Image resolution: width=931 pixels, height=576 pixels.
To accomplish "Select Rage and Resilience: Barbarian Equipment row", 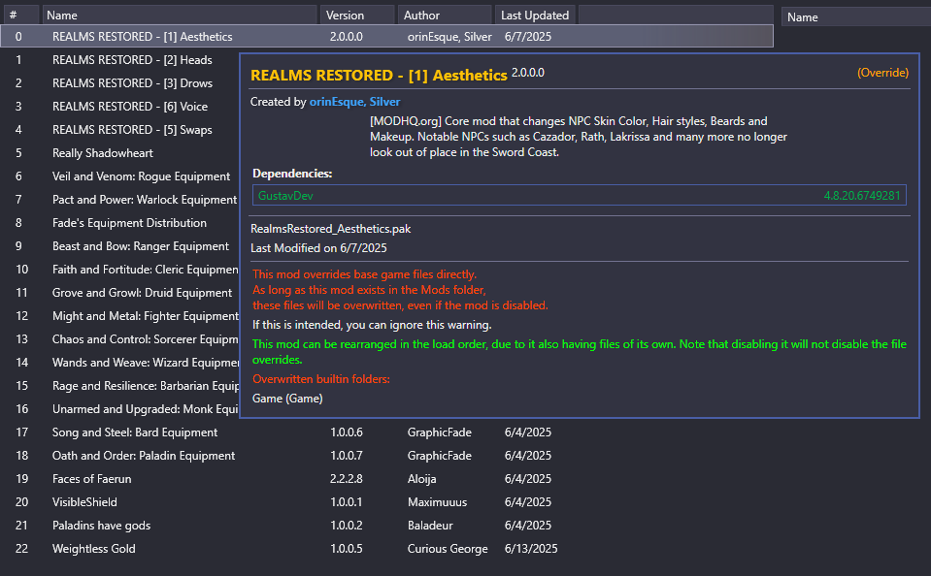I will click(146, 386).
